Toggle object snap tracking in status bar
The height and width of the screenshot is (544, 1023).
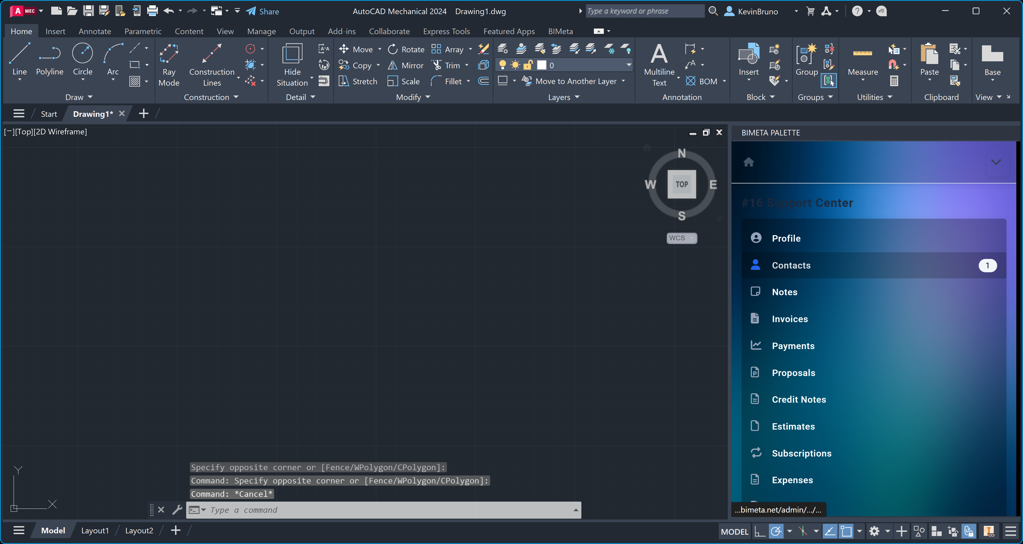pos(830,531)
